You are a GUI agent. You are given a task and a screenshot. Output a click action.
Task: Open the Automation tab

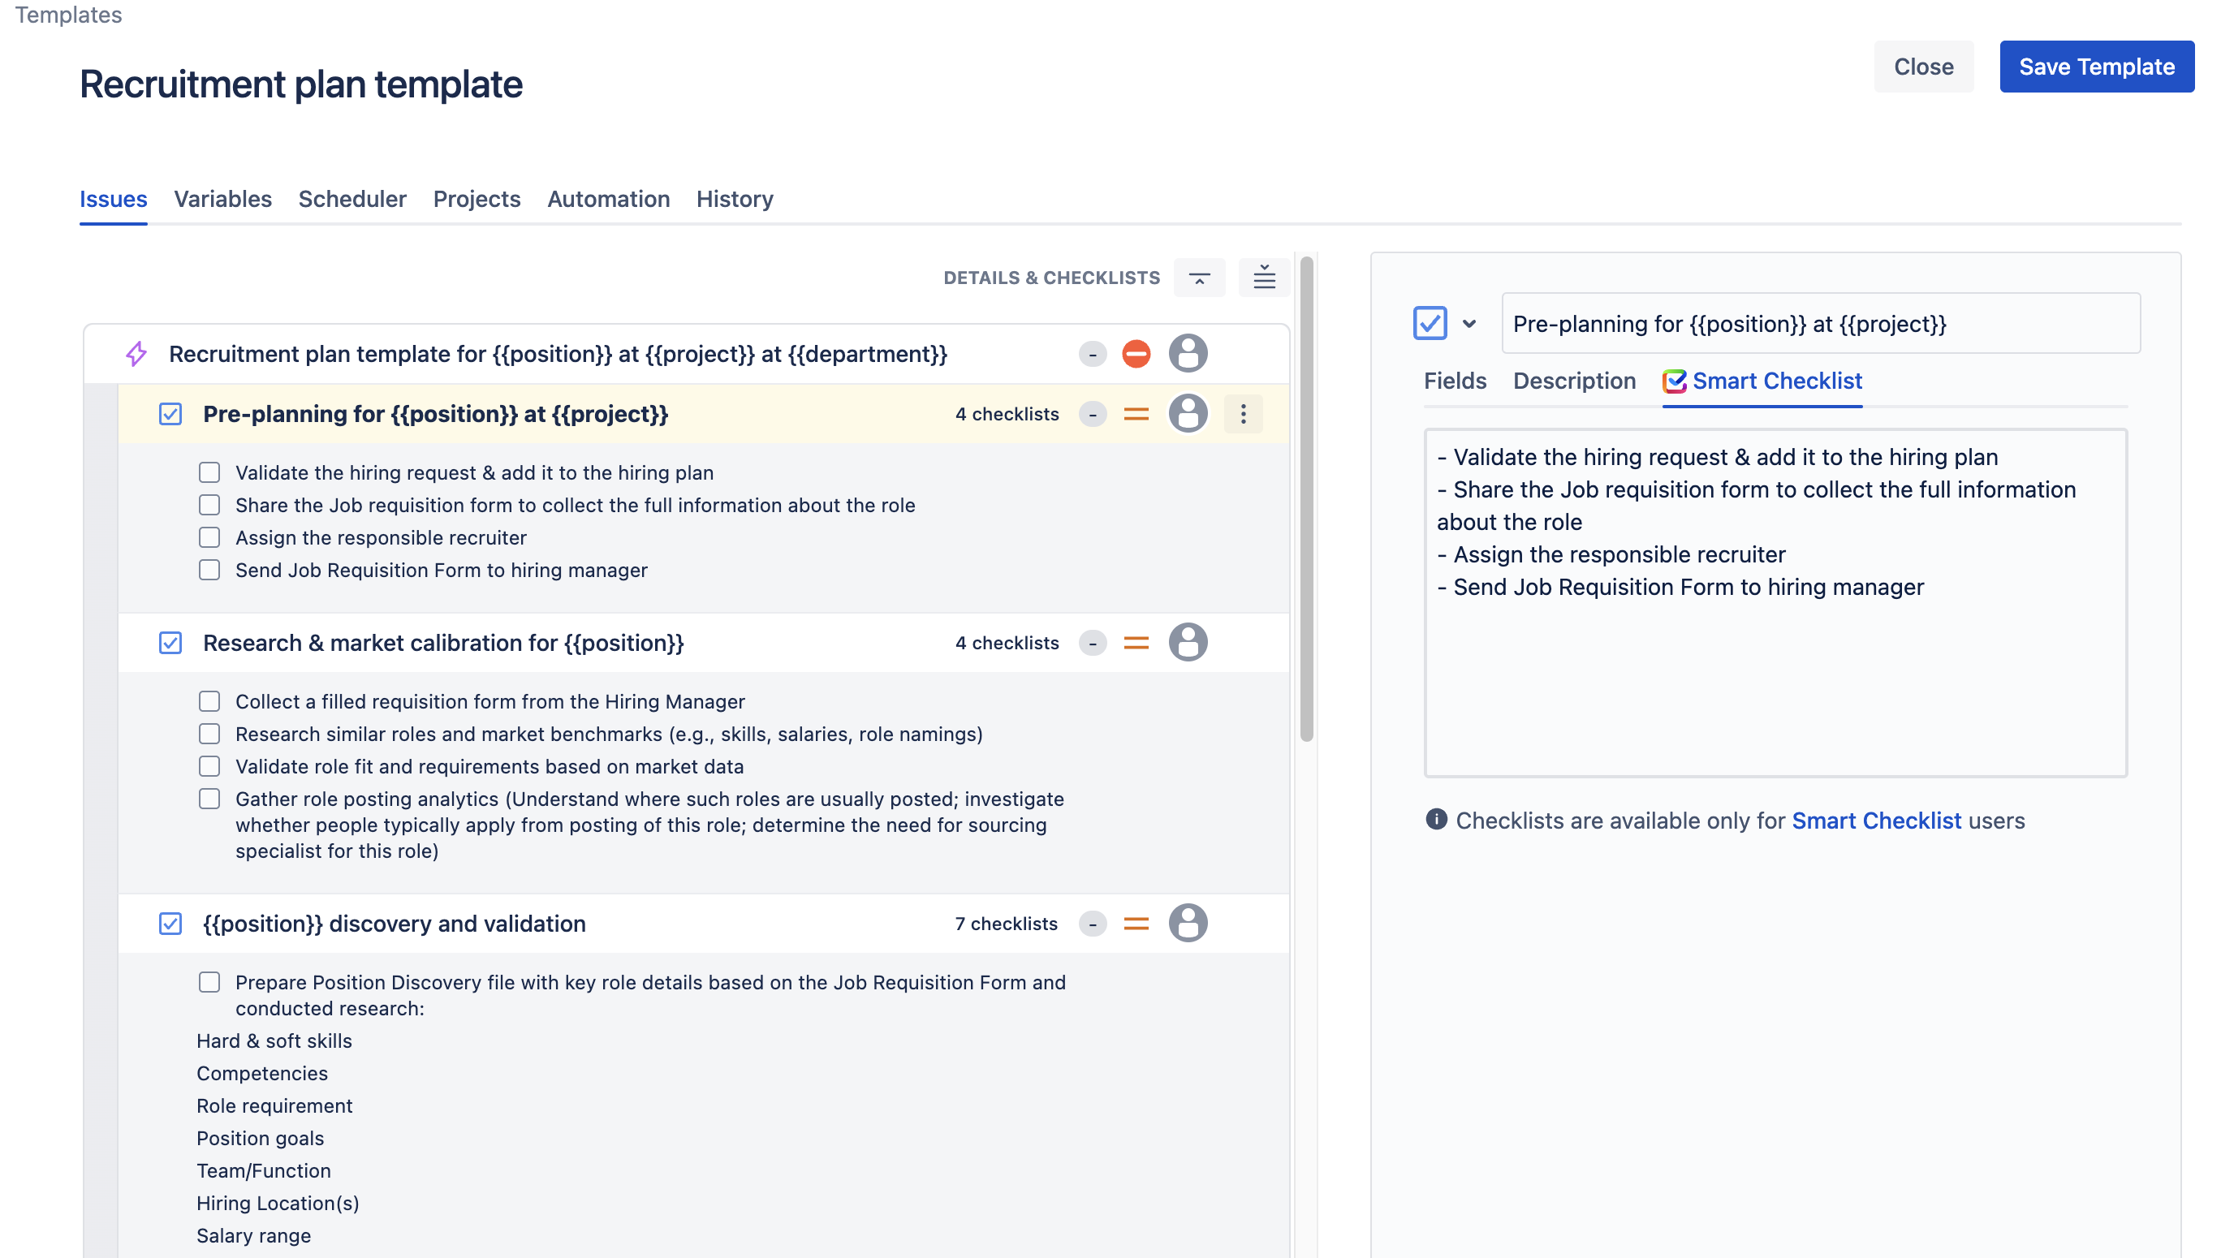click(609, 200)
